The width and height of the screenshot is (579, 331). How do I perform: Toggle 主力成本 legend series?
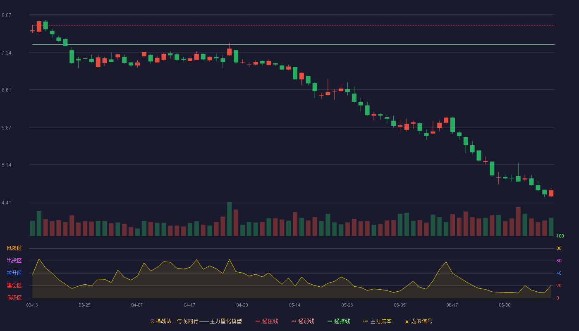click(377, 321)
